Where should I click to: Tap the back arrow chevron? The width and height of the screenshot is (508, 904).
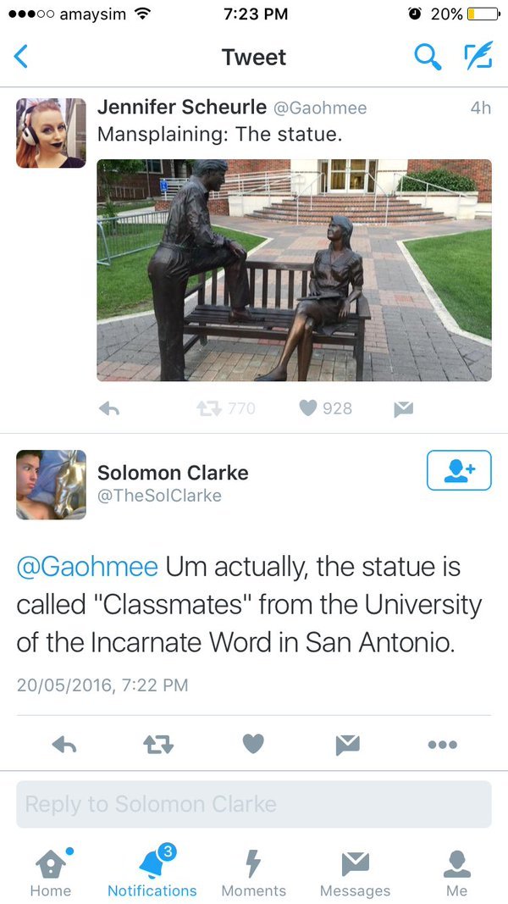tap(22, 57)
